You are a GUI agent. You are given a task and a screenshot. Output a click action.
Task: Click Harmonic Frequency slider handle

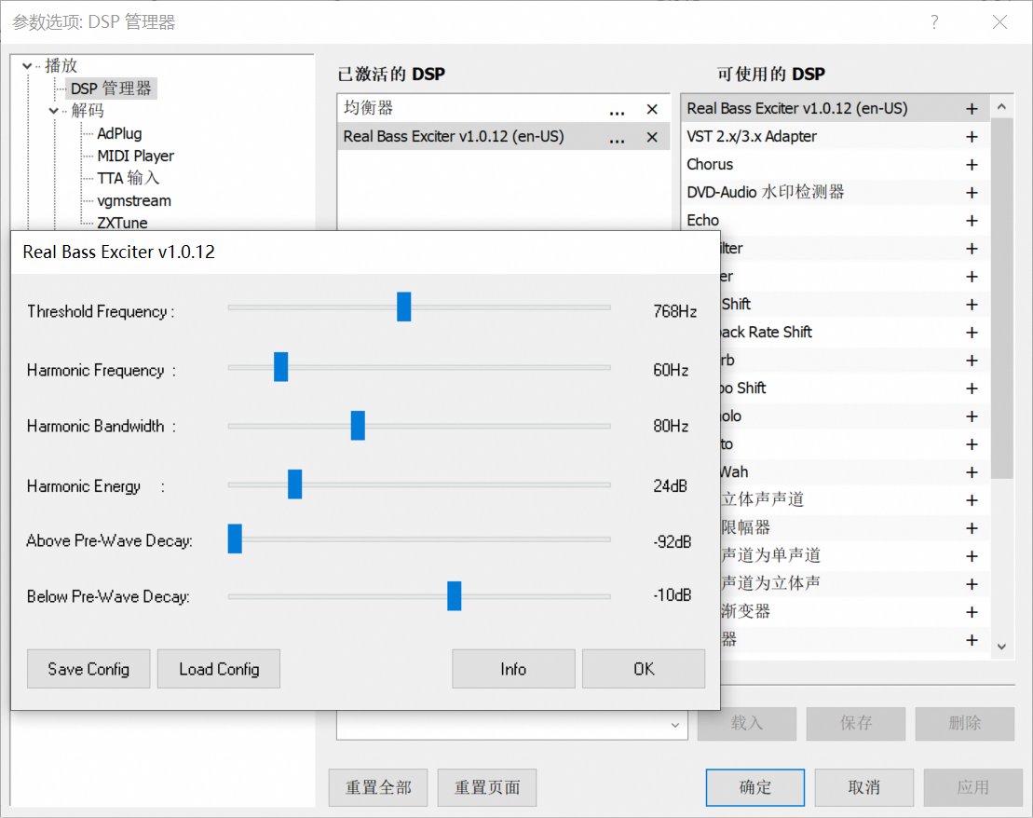[x=280, y=367]
